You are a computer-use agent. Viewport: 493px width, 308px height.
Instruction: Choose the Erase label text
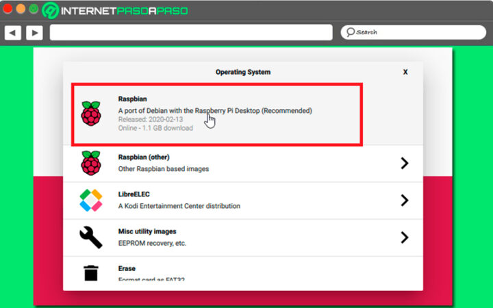127,268
